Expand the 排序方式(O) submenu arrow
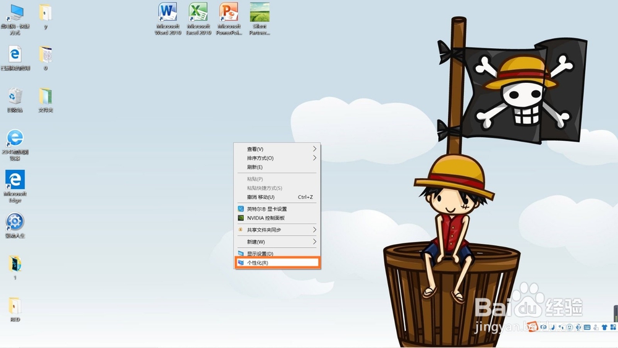The height and width of the screenshot is (348, 618). click(315, 158)
